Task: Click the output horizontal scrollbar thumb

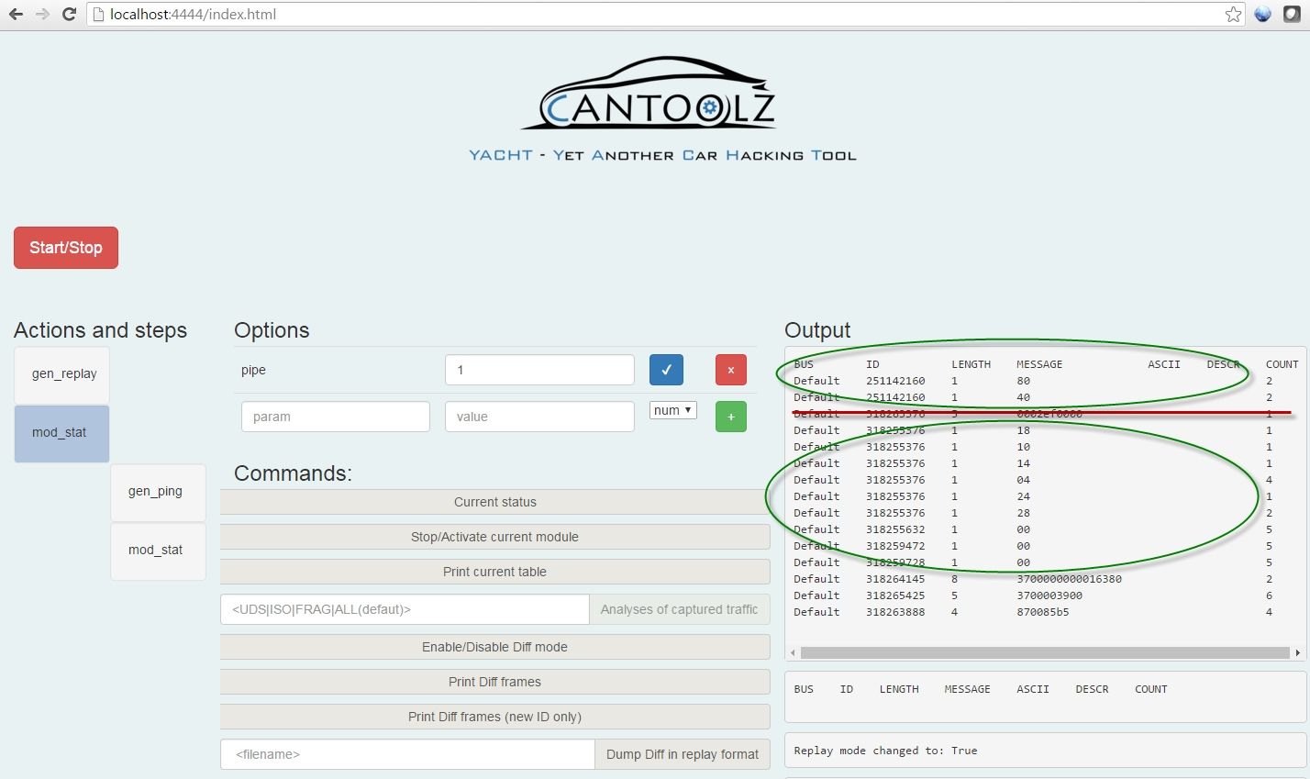Action: pos(1045,653)
